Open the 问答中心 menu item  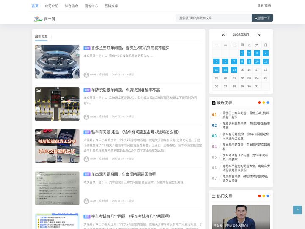coord(91,6)
